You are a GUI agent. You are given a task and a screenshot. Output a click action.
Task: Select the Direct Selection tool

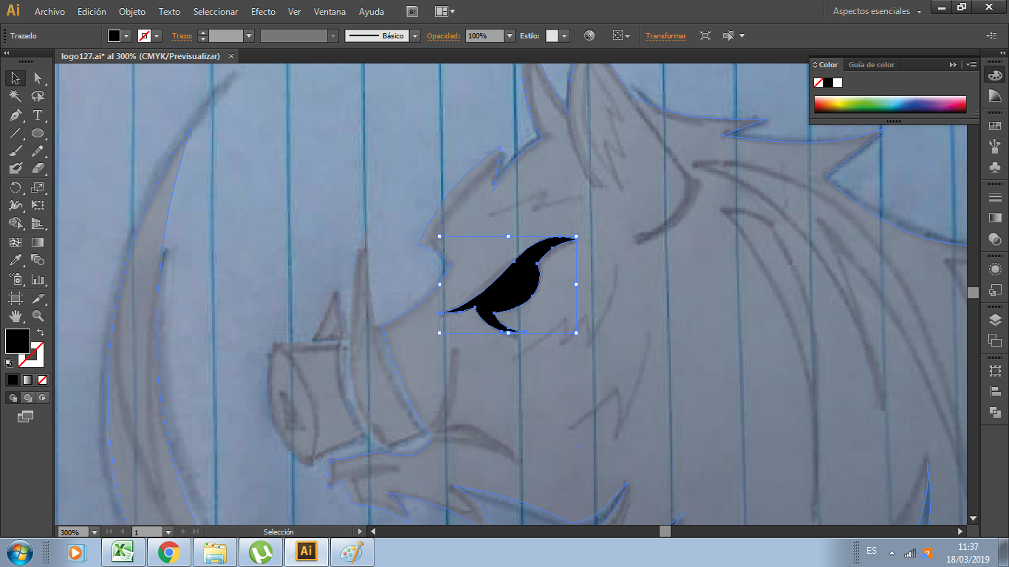coord(38,78)
